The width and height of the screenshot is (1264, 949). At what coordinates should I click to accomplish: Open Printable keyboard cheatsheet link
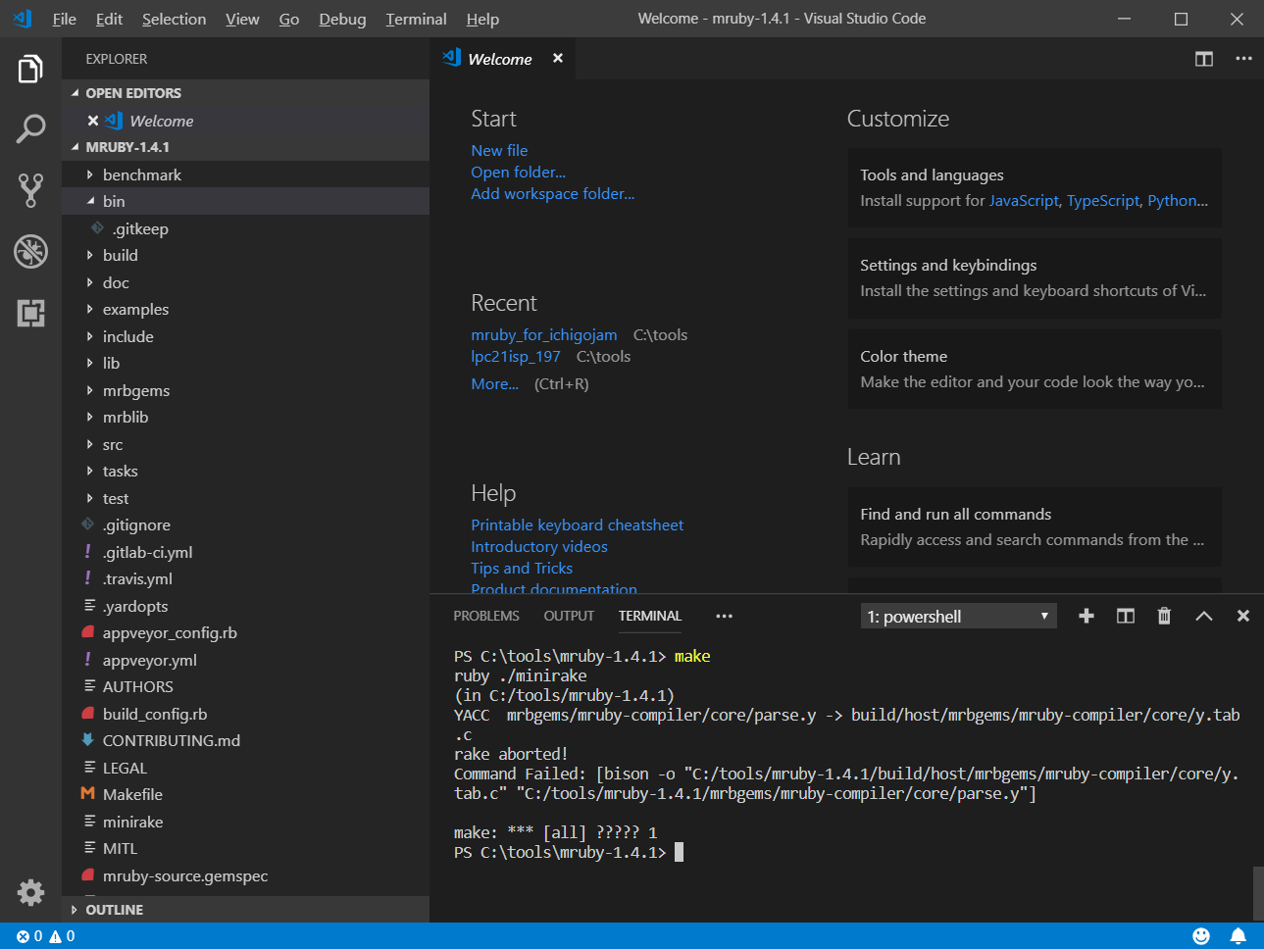pyautogui.click(x=578, y=524)
